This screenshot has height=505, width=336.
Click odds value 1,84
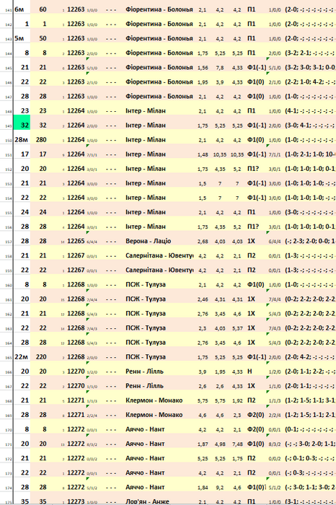click(203, 488)
